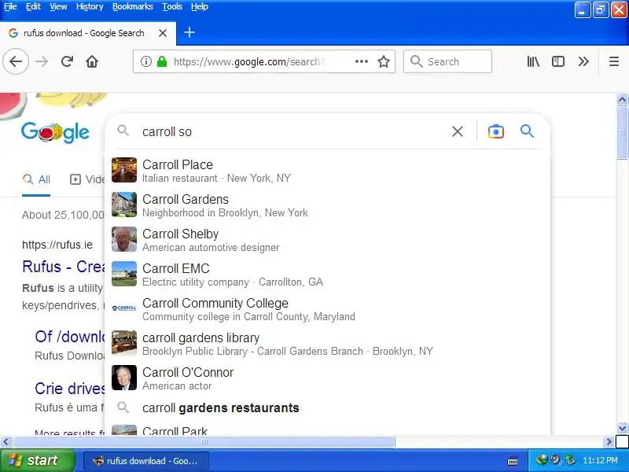The height and width of the screenshot is (472, 629).
Task: Open the View menu
Action: pos(58,6)
